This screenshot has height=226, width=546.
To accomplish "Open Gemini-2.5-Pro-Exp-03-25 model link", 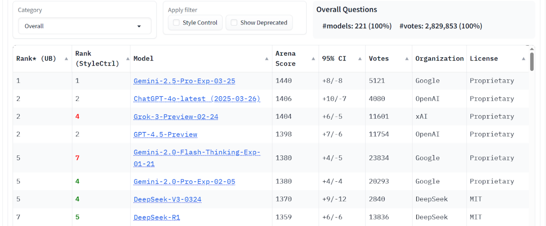I will [184, 81].
